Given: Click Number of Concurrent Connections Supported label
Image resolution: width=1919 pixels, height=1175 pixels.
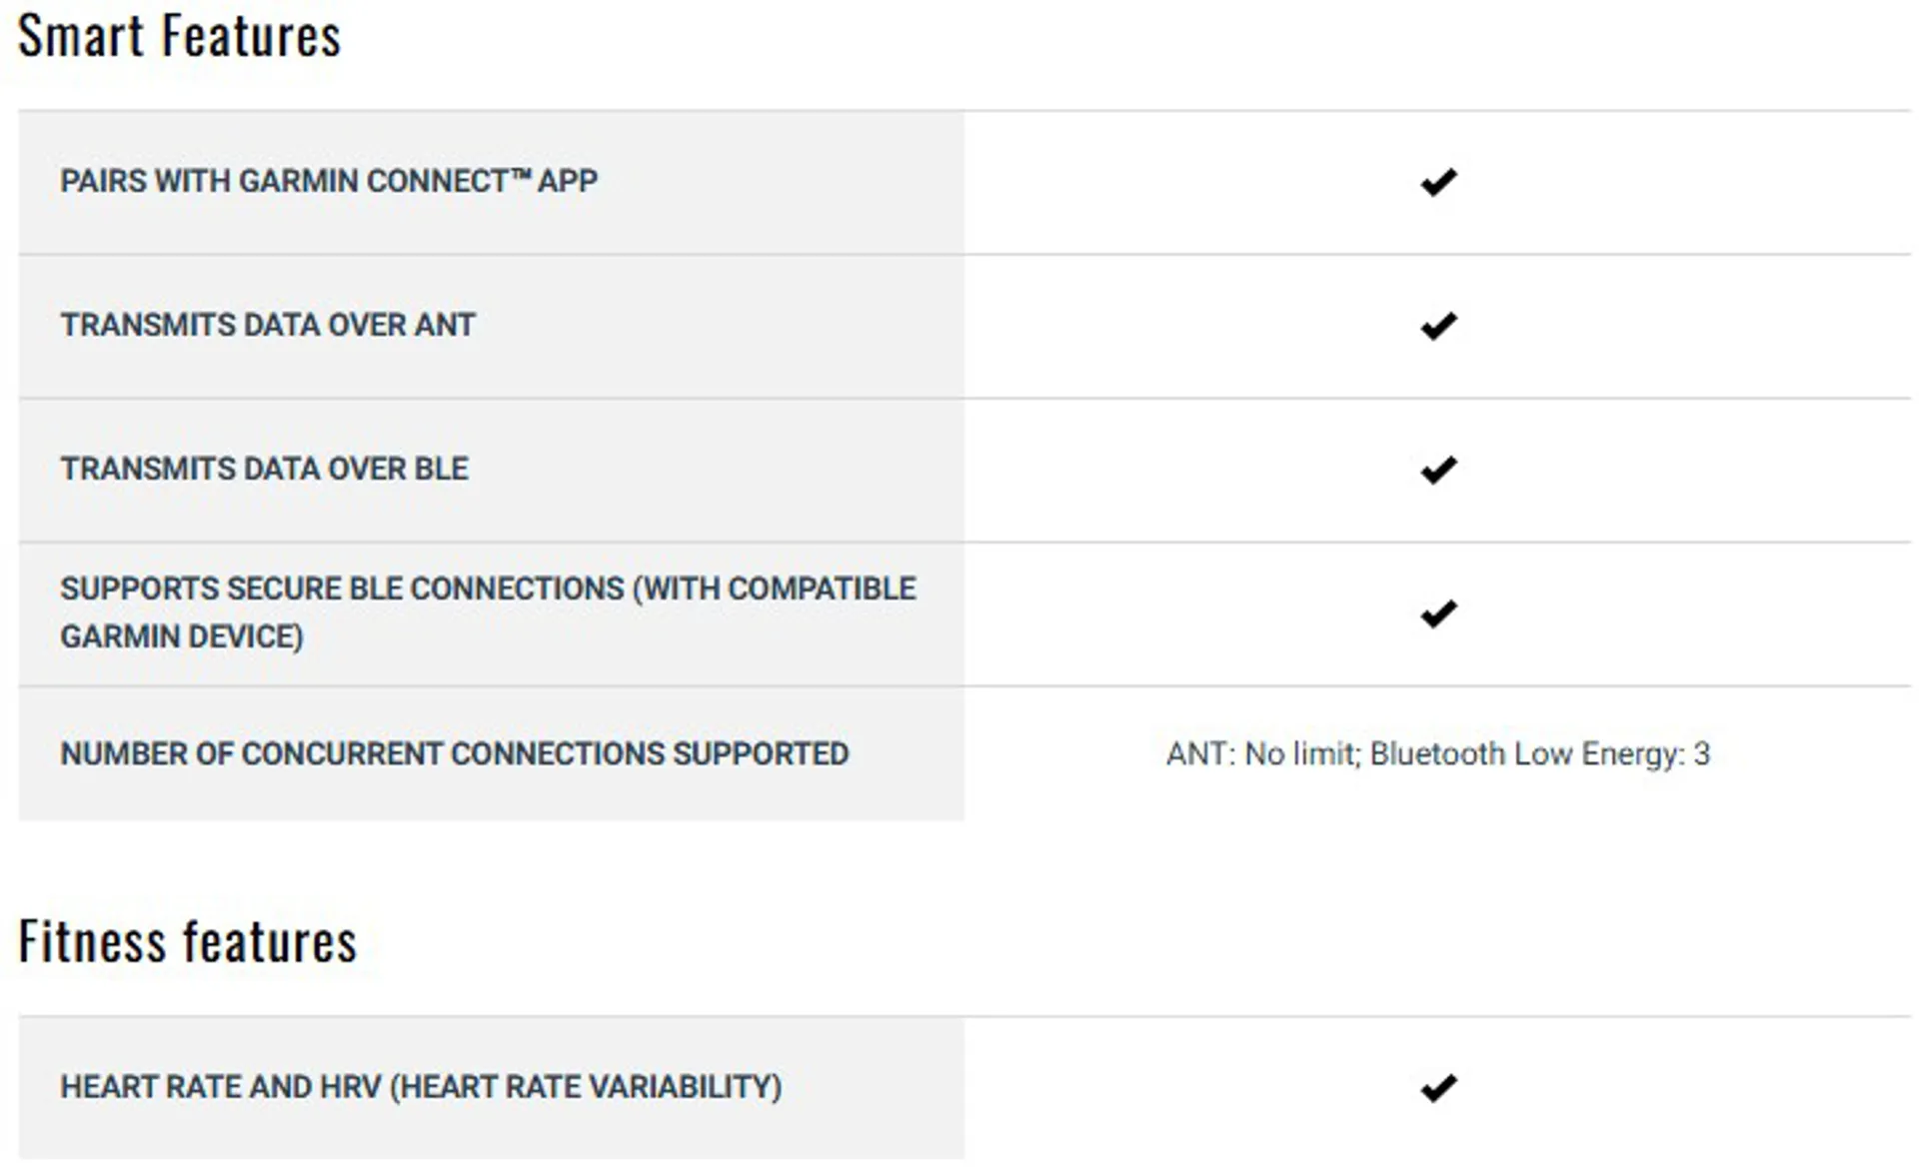Looking at the screenshot, I should pos(455,753).
